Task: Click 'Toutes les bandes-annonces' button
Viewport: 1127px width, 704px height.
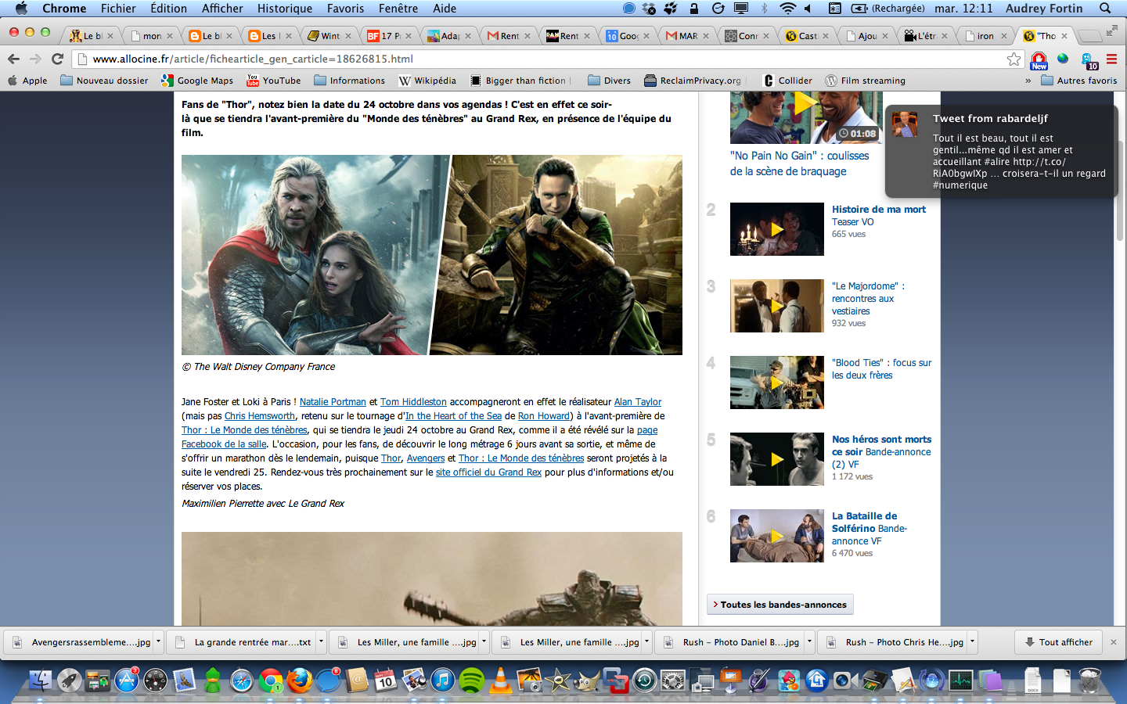Action: pyautogui.click(x=780, y=605)
